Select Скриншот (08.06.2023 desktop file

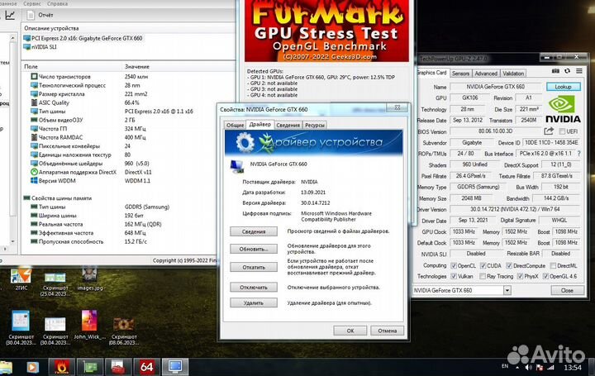124,330
